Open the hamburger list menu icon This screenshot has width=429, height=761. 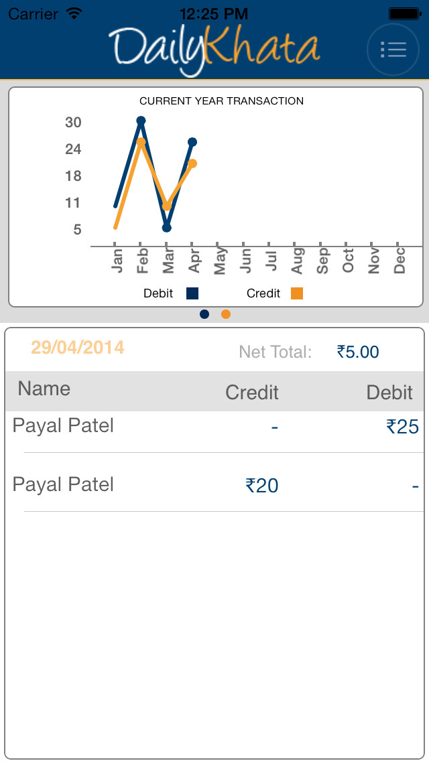393,50
